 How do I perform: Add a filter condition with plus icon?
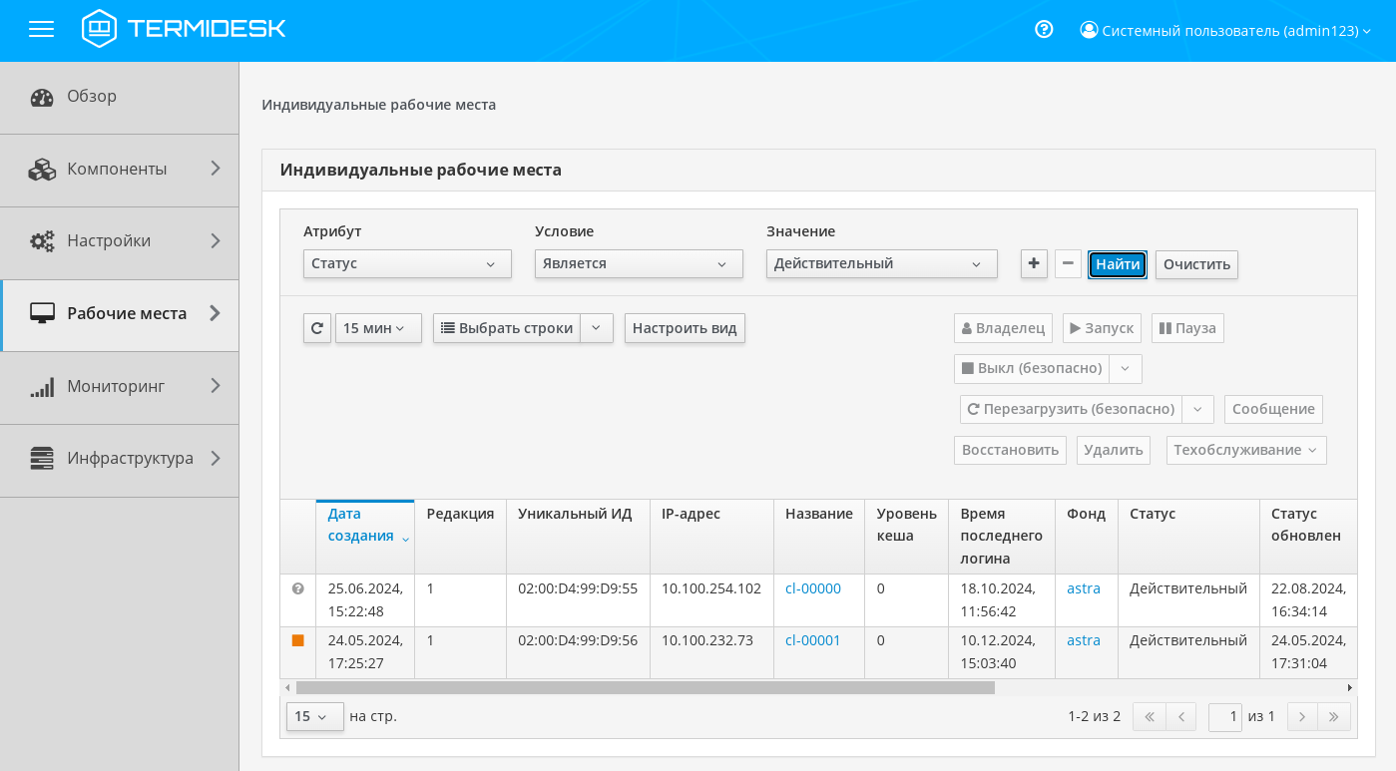(1034, 263)
